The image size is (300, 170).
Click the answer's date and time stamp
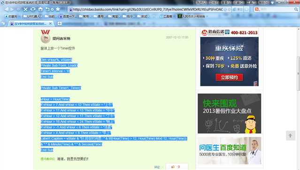pyautogui.click(x=177, y=37)
